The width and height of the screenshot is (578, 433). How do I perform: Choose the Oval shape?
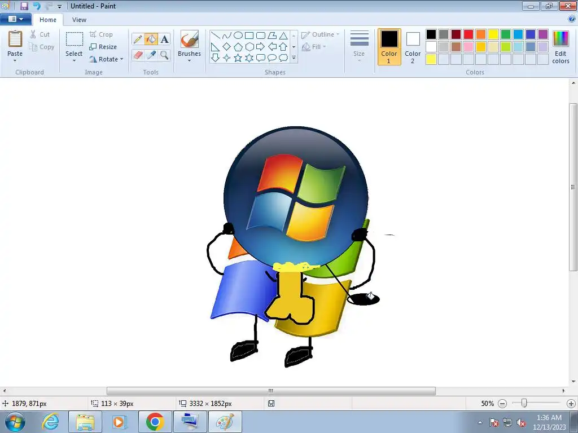point(238,36)
